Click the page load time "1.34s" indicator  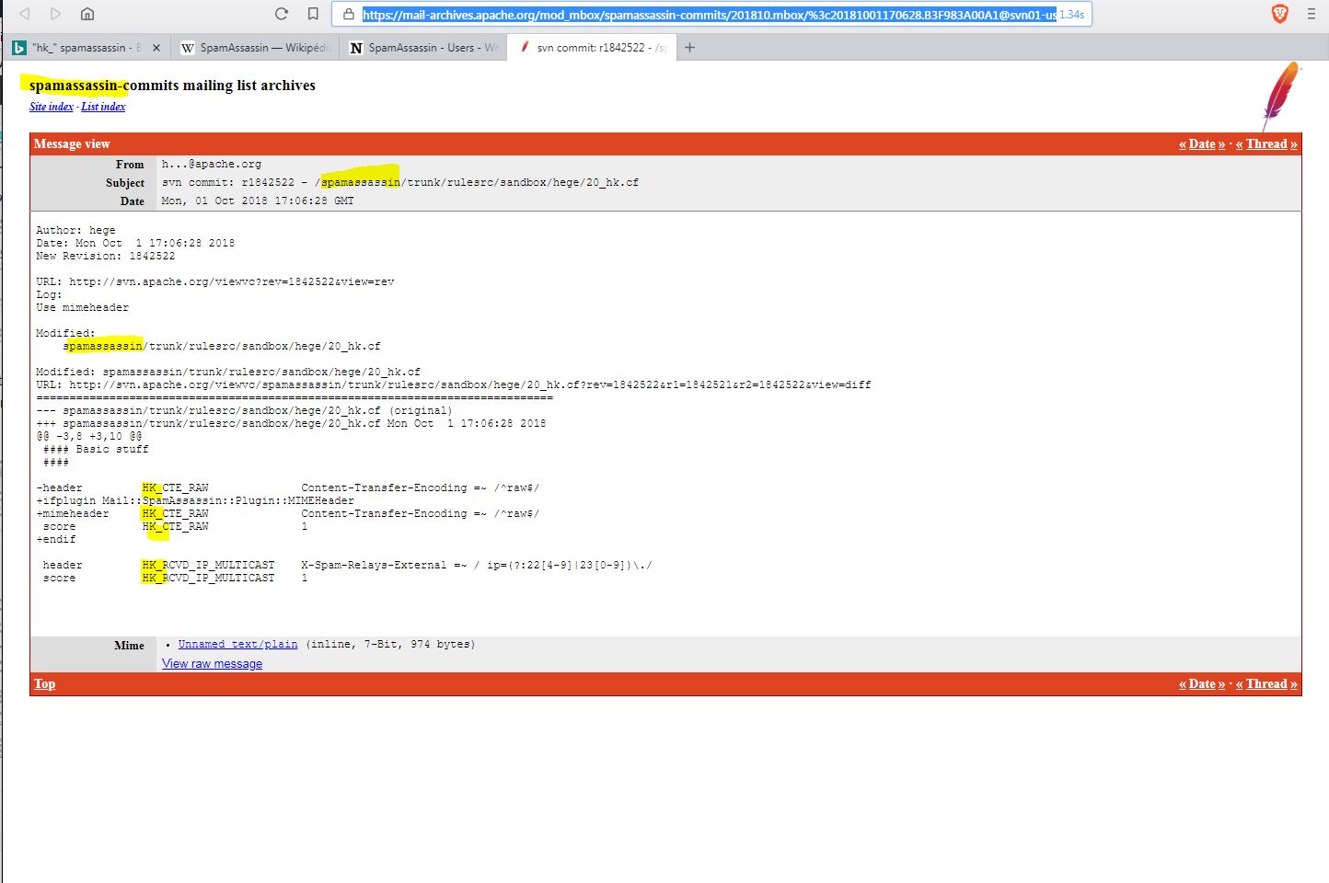point(1071,15)
